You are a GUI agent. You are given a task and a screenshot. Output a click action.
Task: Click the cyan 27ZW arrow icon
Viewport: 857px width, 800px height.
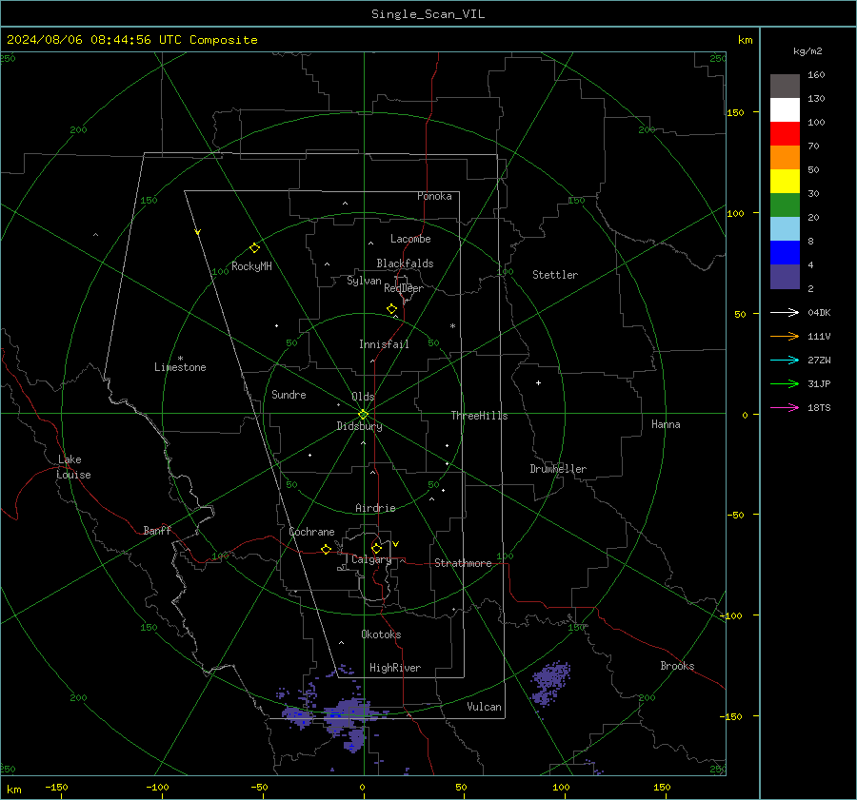[785, 360]
